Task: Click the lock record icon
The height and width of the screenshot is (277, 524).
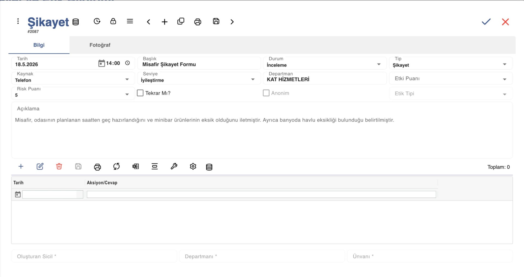Action: 113,21
